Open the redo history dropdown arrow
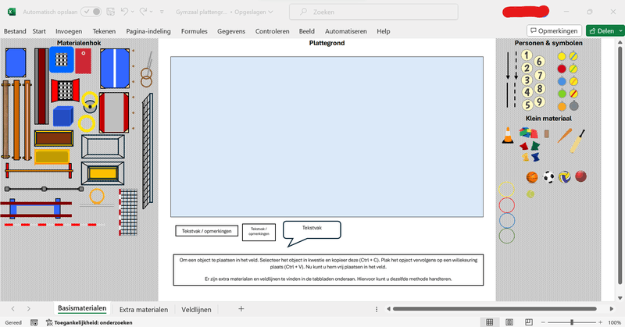The width and height of the screenshot is (625, 327). pos(152,12)
